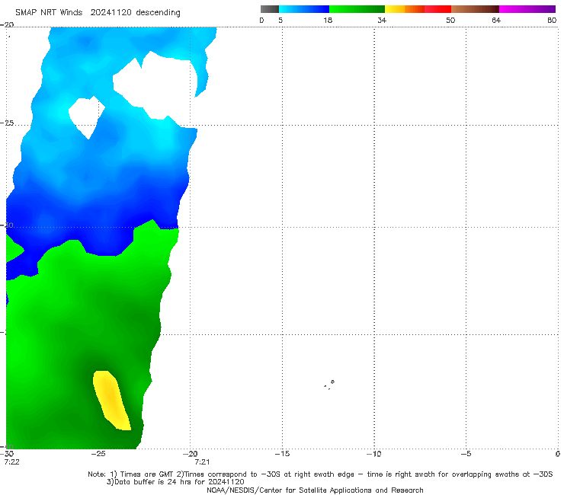Click the latitude label '-25' on the left axis
This screenshot has width=564, height=495.
tap(7, 123)
